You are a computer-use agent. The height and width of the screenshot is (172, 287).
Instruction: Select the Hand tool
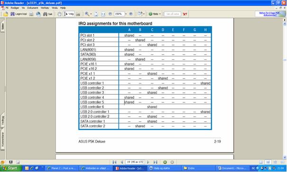coord(59,14)
